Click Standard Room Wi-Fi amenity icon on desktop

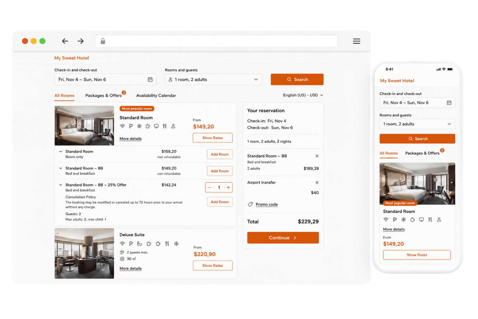pos(122,126)
